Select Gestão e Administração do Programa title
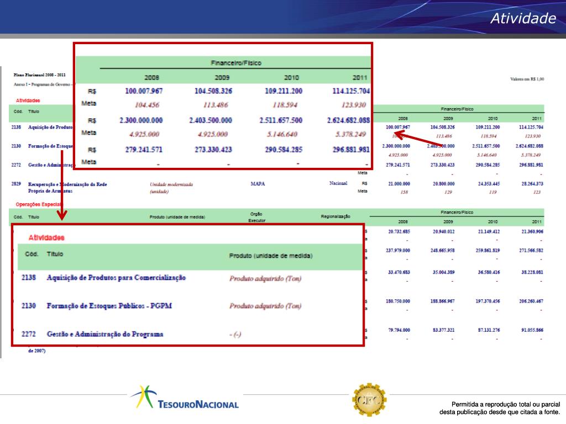 (x=105, y=334)
